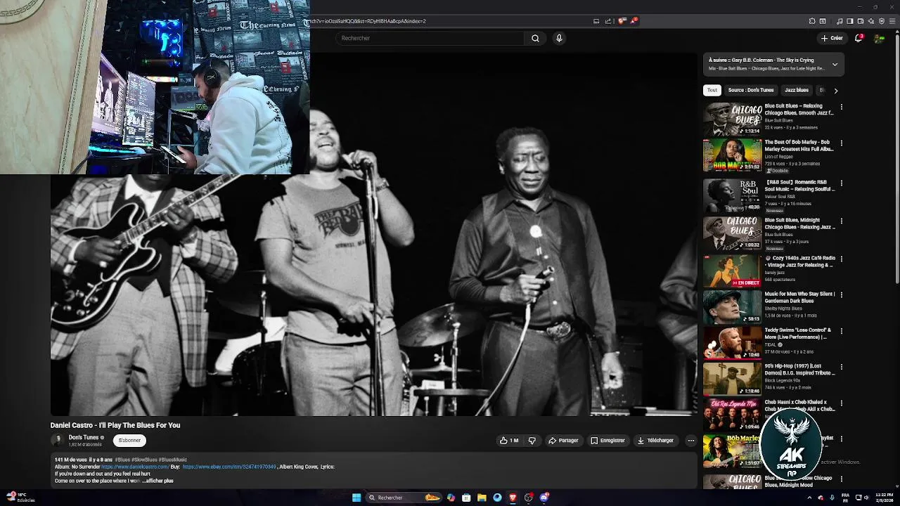
Task: Open options for 90's Hip-Hop Lost Demos video
Action: 842,367
